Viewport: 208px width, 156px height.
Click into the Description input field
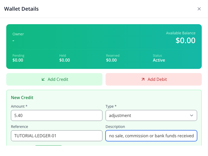(151, 136)
